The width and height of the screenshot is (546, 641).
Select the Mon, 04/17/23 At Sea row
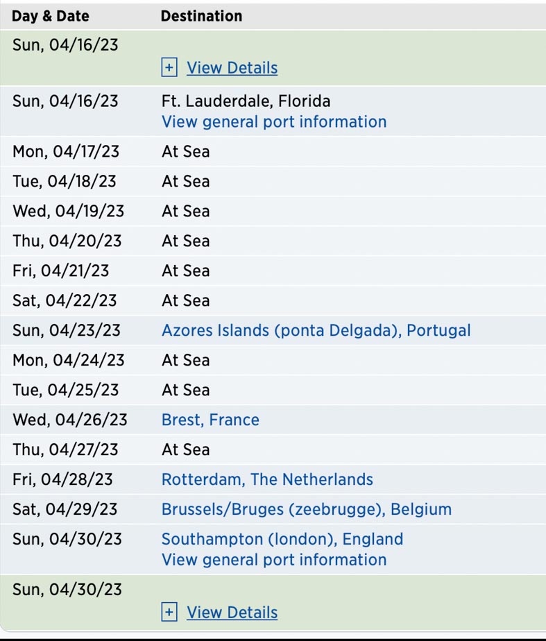(273, 152)
